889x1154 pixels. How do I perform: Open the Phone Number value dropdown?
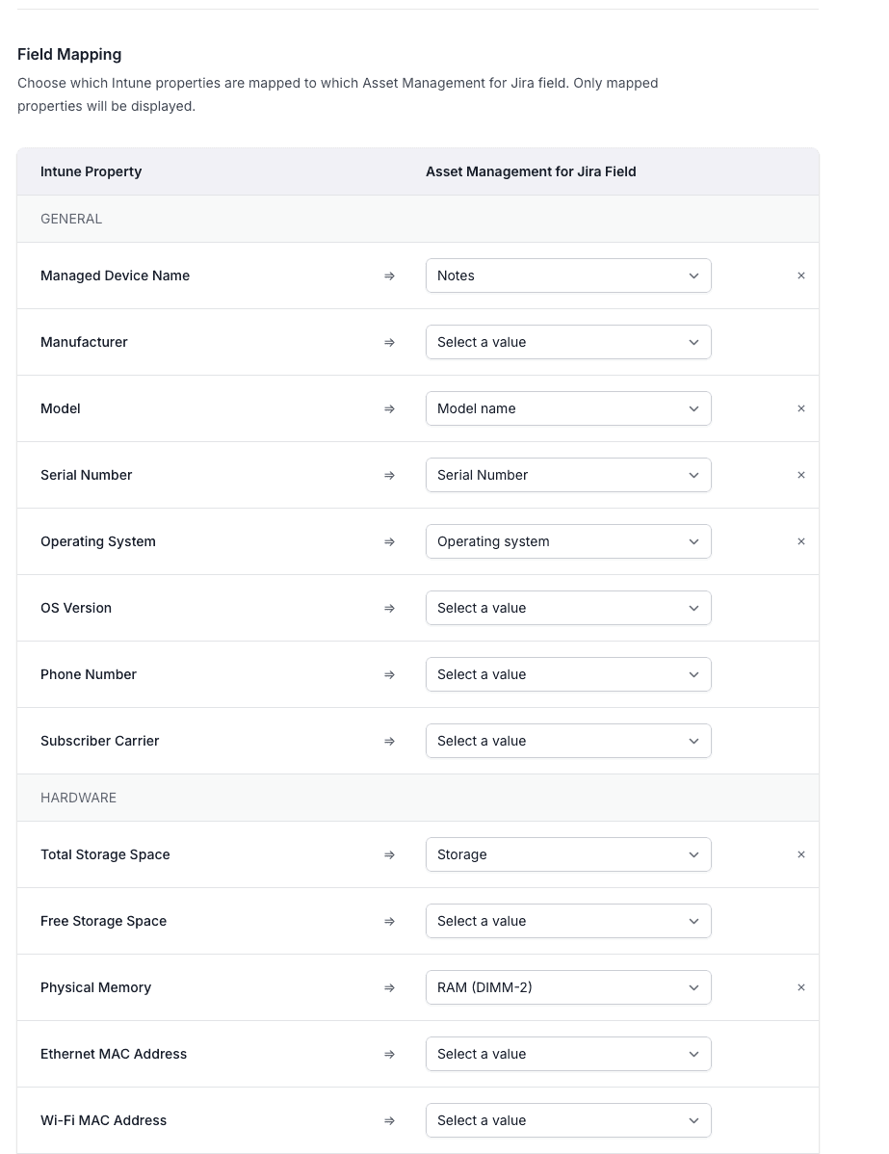pyautogui.click(x=568, y=674)
